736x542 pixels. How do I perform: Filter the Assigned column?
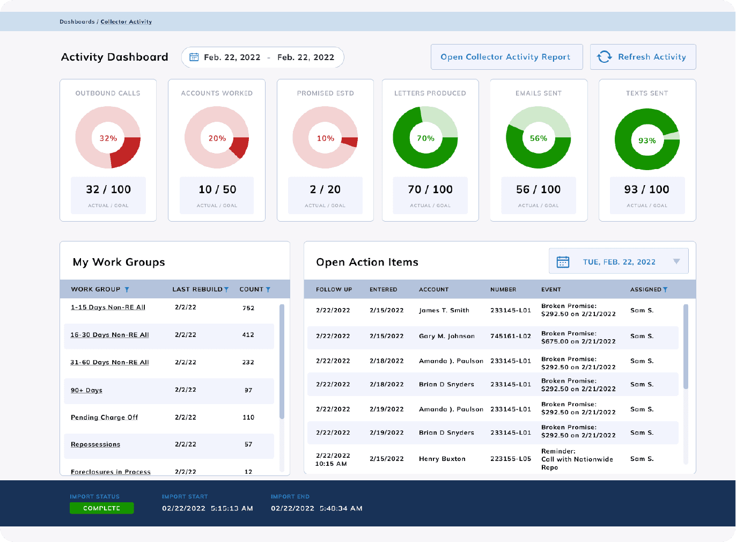tap(666, 289)
